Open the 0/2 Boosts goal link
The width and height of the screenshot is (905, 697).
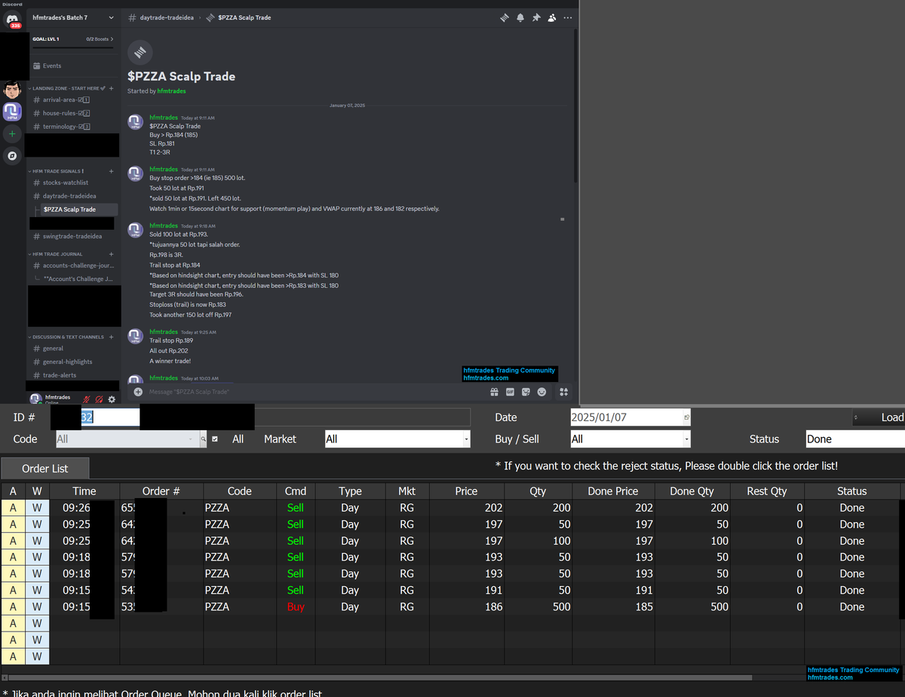tap(100, 38)
